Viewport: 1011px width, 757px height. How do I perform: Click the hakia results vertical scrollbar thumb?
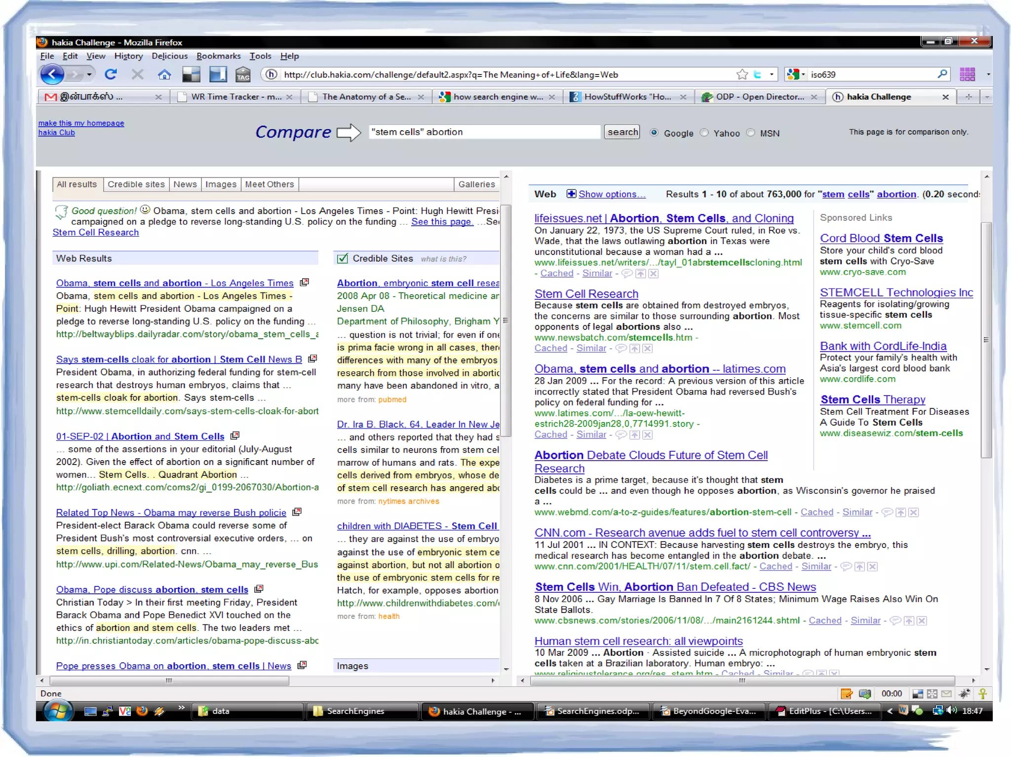[505, 321]
